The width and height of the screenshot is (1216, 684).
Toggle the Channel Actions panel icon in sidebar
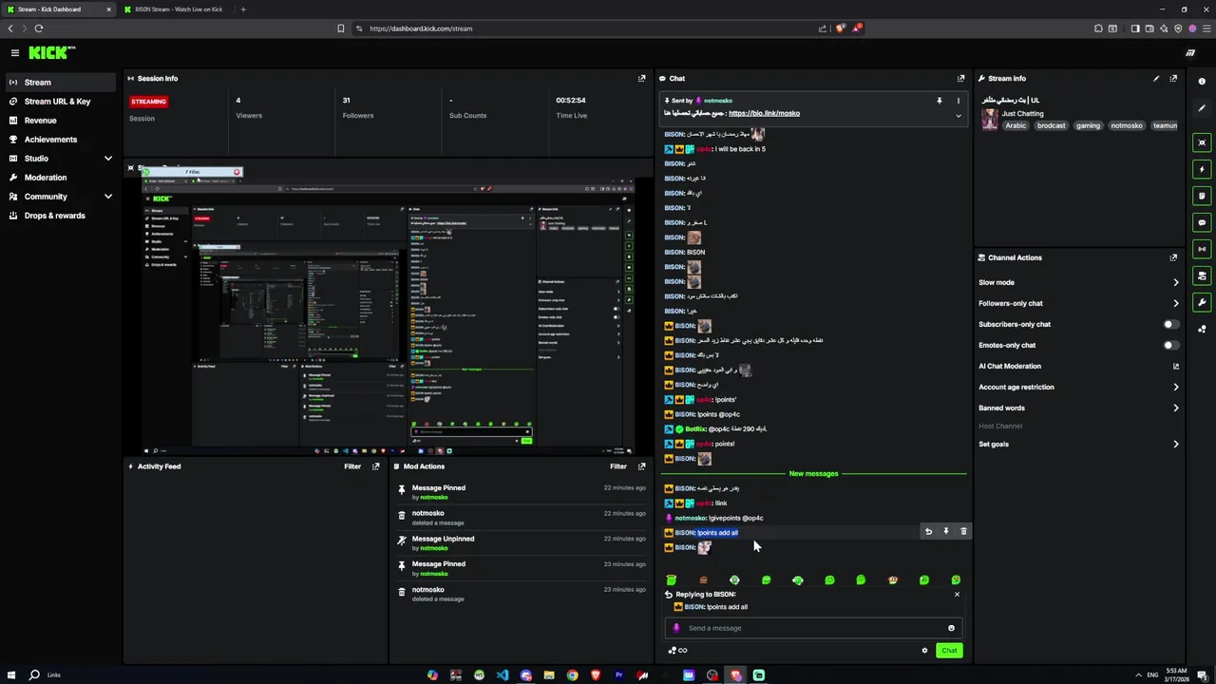click(x=1202, y=275)
